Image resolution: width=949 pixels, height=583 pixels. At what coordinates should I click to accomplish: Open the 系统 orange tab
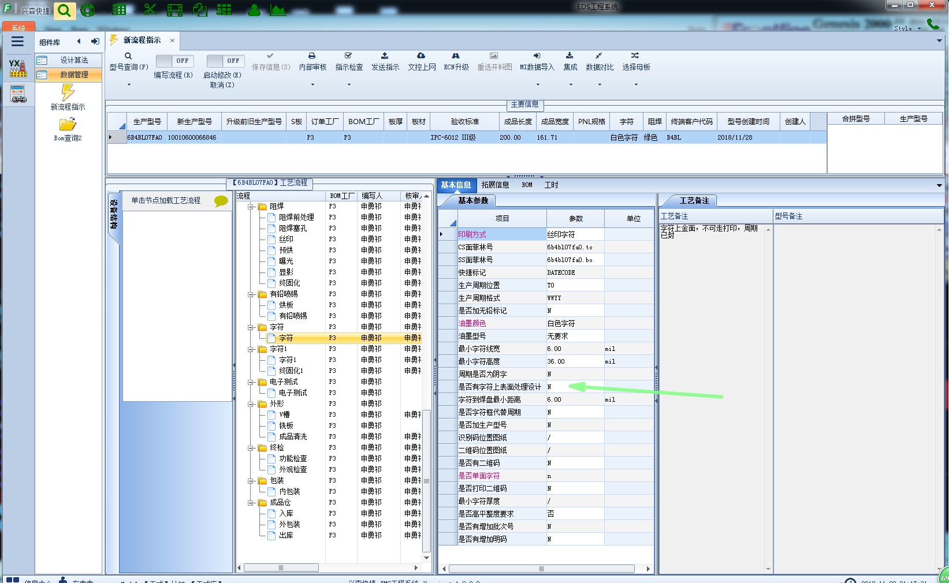[19, 27]
